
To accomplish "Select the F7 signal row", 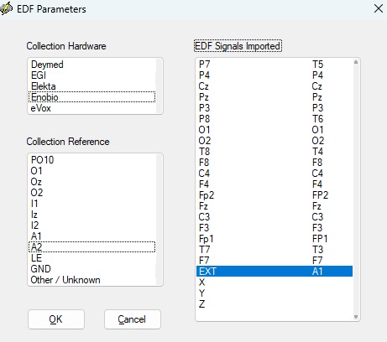I will tap(275, 261).
